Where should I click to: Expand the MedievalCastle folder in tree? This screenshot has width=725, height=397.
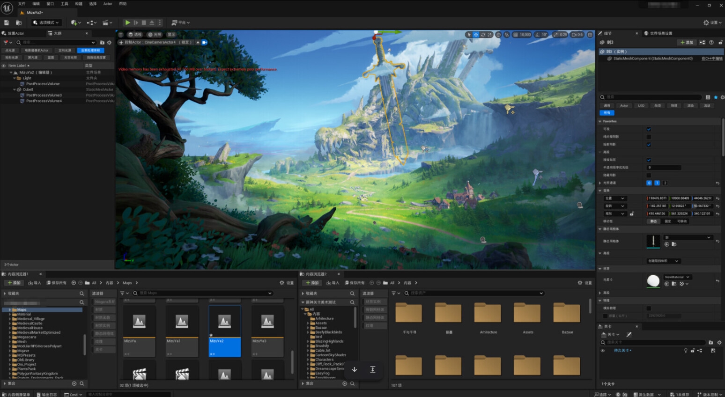click(10, 323)
